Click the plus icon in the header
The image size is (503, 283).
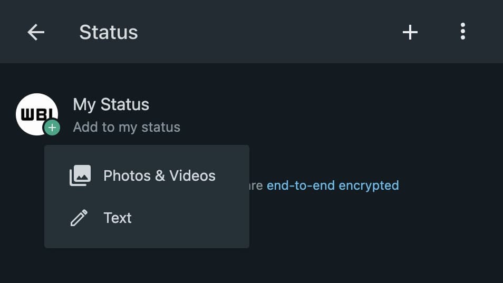tap(410, 33)
